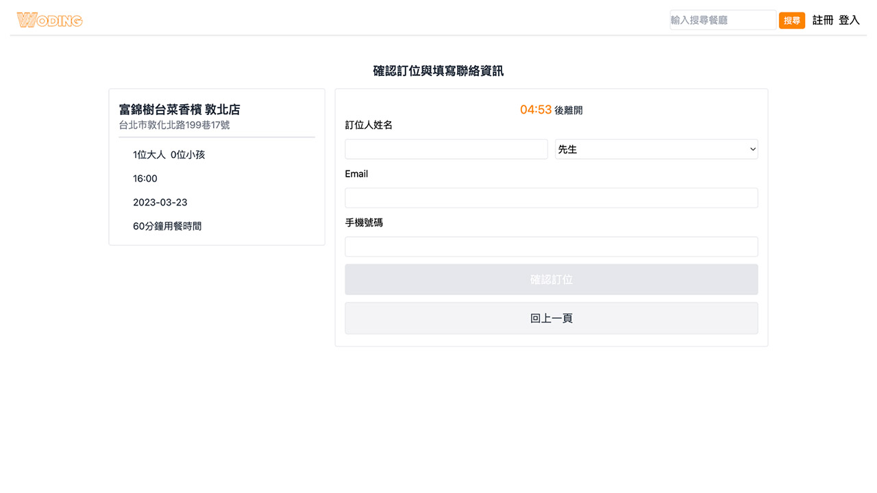The height and width of the screenshot is (493, 877).
Task: Expand the 先生 title dropdown
Action: [x=656, y=149]
